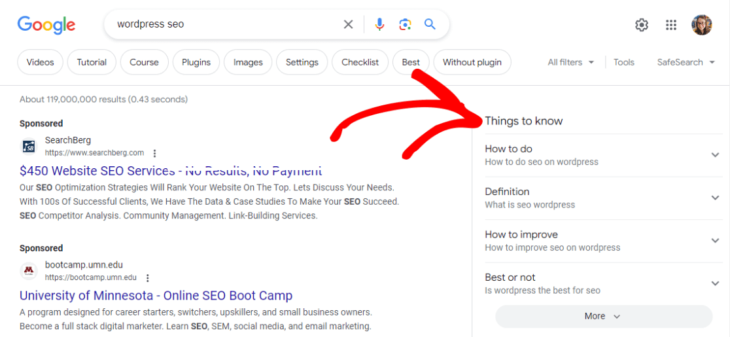Select the Videos filter chip
730x337 pixels.
pyautogui.click(x=41, y=62)
